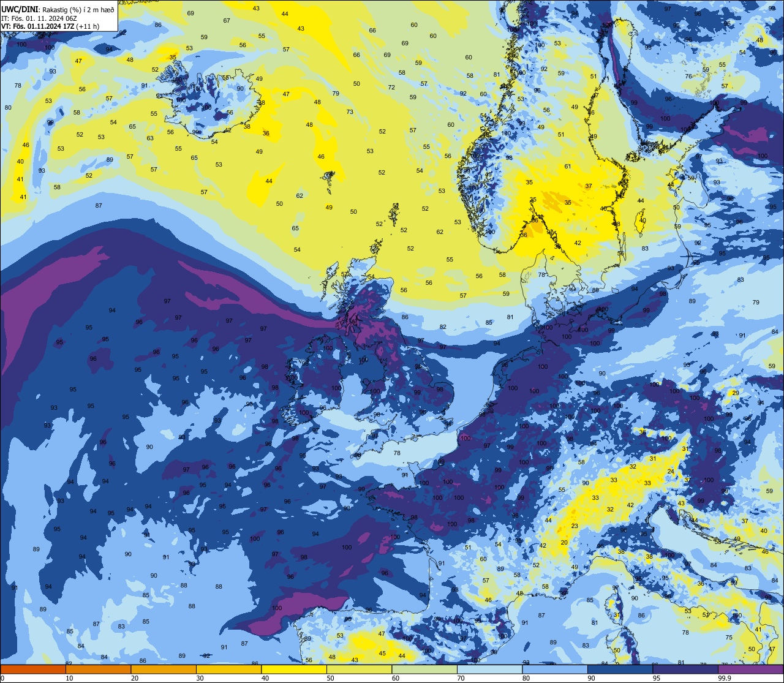Click the "Rakastig (%) í 2 m hæð" label

[x=78, y=10]
